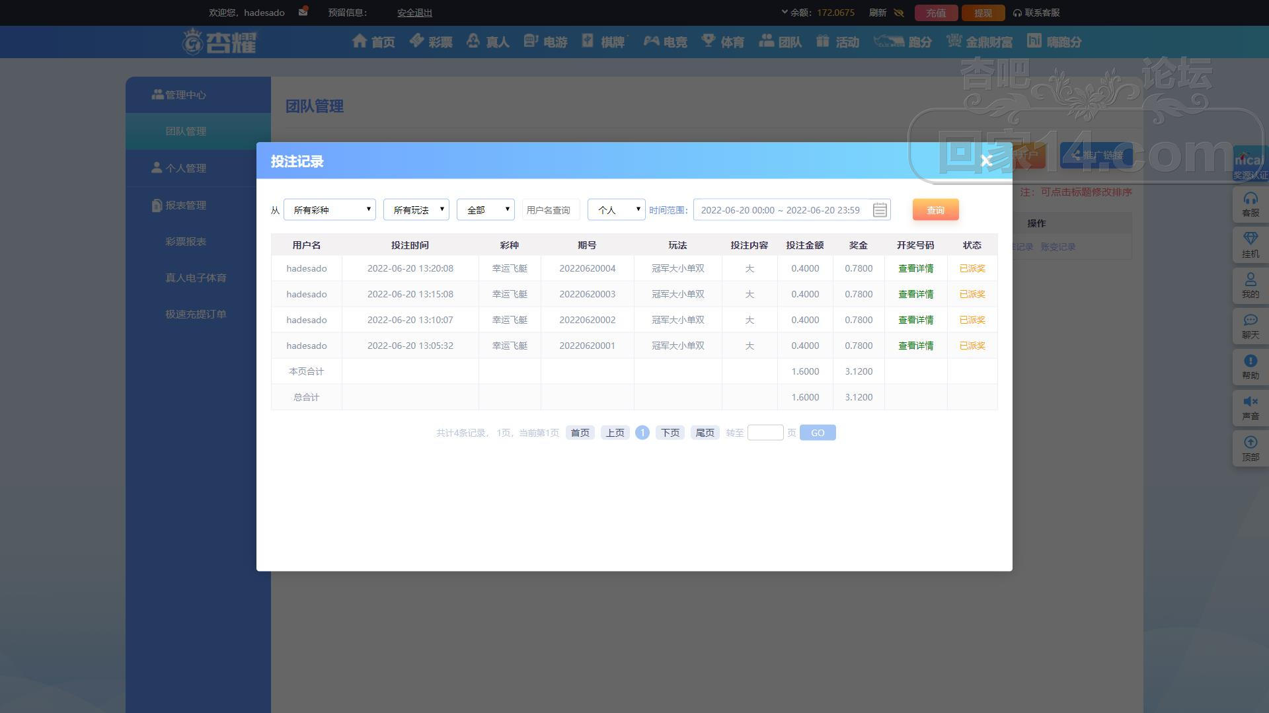Go to 首页 first page in pagination

click(580, 433)
